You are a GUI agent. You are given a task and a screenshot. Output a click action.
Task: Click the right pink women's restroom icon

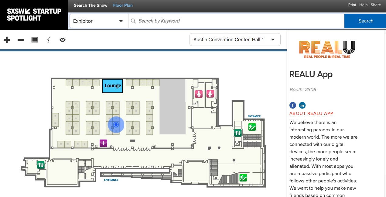210,94
